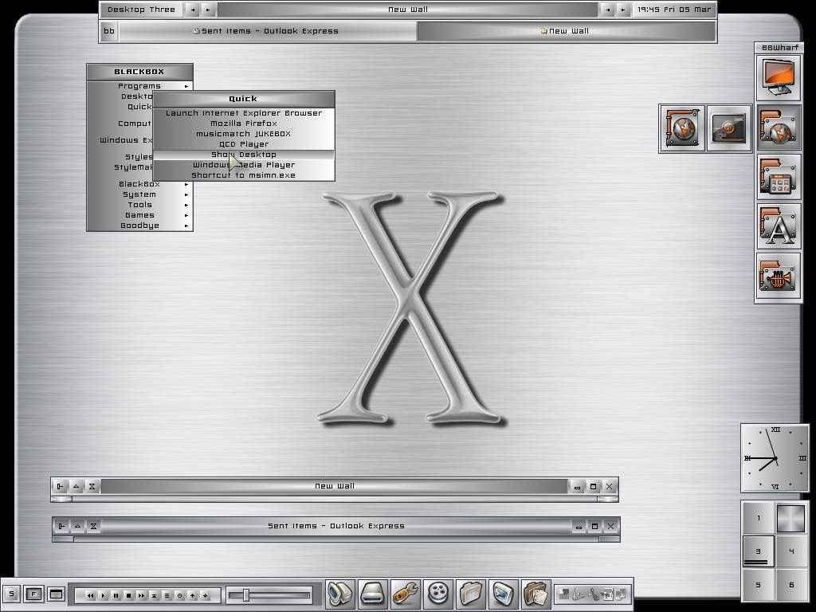Open the hard drive icon in bottom dock
Screen dimensions: 816x612
point(373,594)
